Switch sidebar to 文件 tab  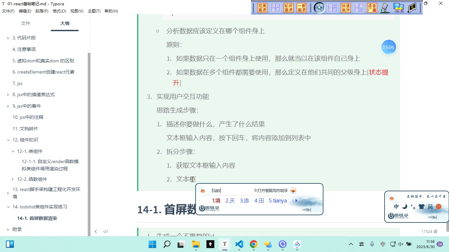click(x=26, y=23)
